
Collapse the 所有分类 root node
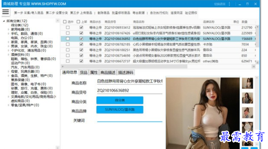point(4,21)
